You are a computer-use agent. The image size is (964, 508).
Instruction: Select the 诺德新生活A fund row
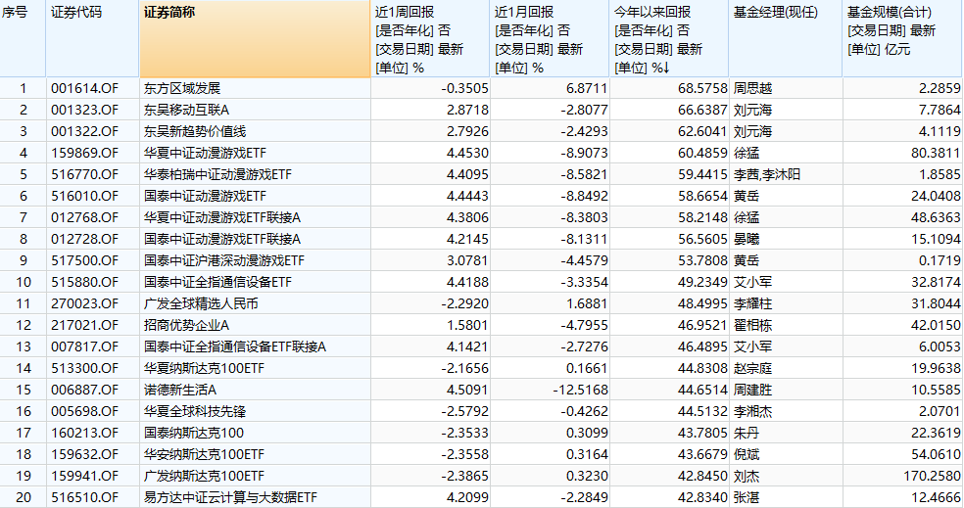pyautogui.click(x=179, y=389)
